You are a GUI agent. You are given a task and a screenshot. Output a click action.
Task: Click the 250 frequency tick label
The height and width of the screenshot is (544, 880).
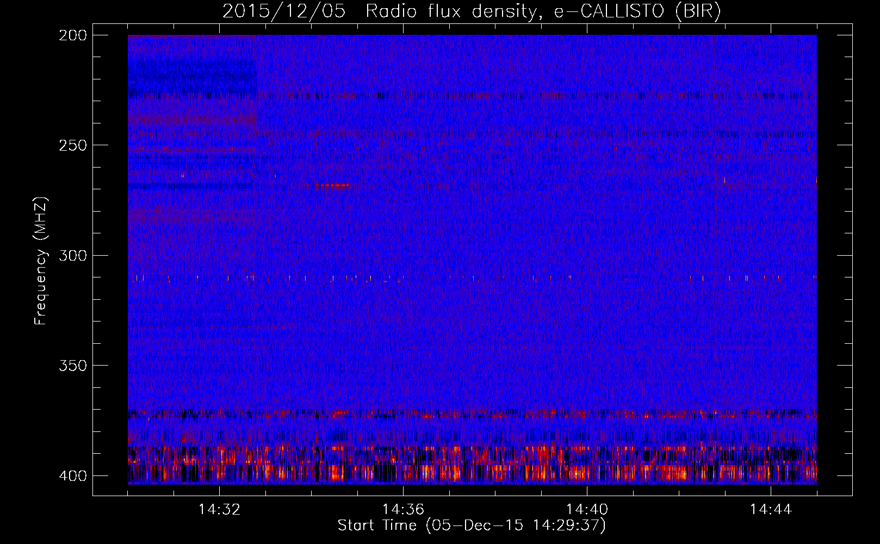(x=72, y=145)
